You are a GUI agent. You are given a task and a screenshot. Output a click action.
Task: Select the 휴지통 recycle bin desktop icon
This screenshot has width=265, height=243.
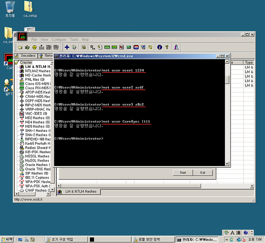10,9
